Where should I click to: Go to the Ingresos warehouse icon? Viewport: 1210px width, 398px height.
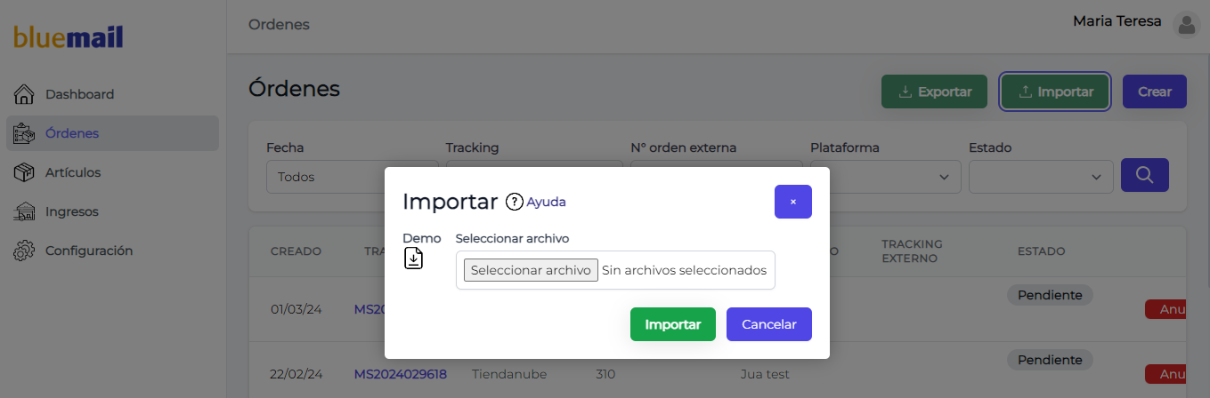click(25, 211)
